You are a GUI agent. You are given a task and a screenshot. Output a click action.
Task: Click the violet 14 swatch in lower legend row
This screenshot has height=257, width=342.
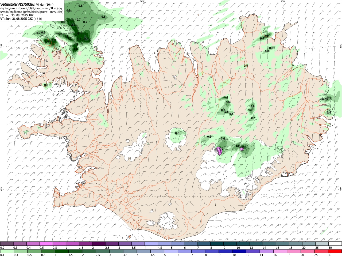click(x=267, y=251)
